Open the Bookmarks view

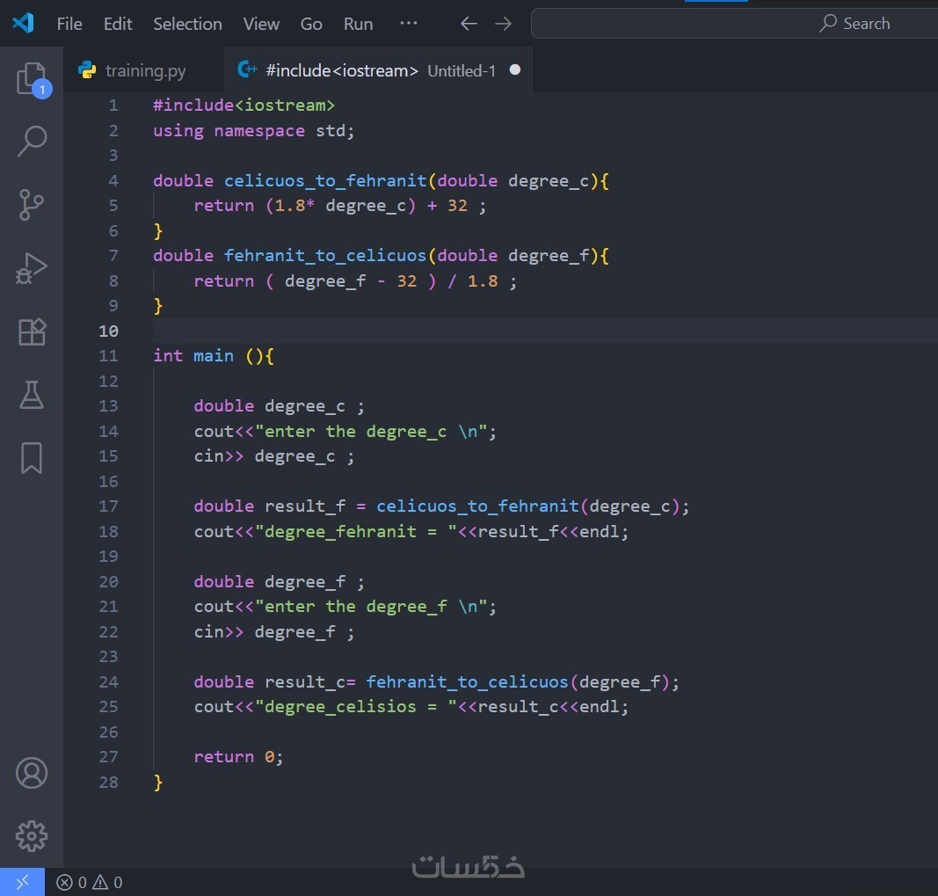32,458
